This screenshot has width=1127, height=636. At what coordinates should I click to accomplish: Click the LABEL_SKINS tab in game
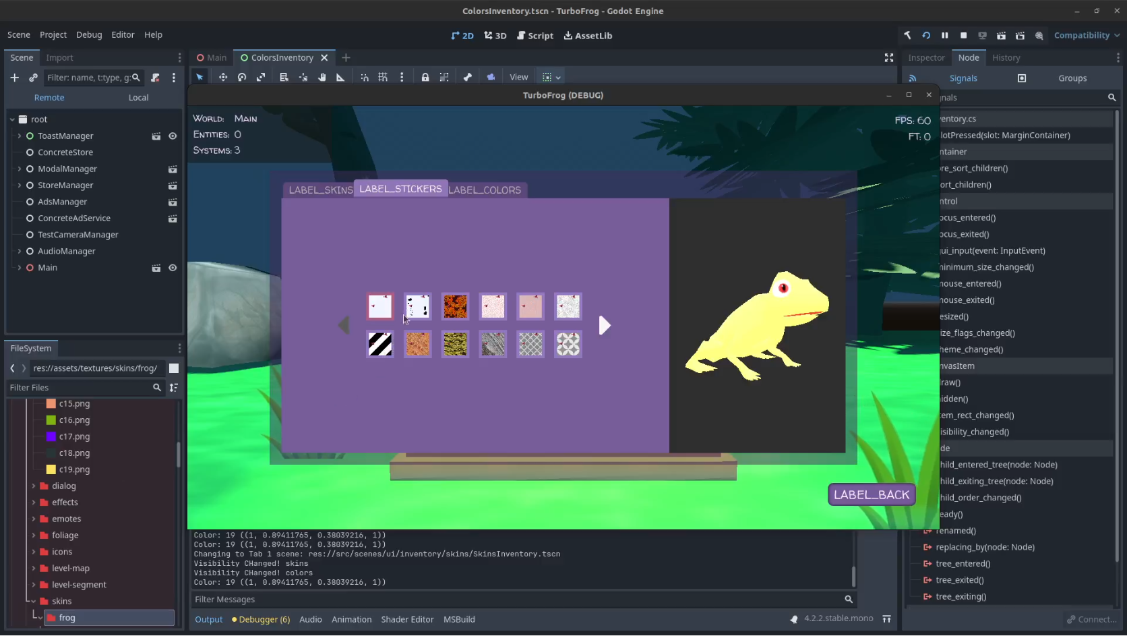[320, 190]
